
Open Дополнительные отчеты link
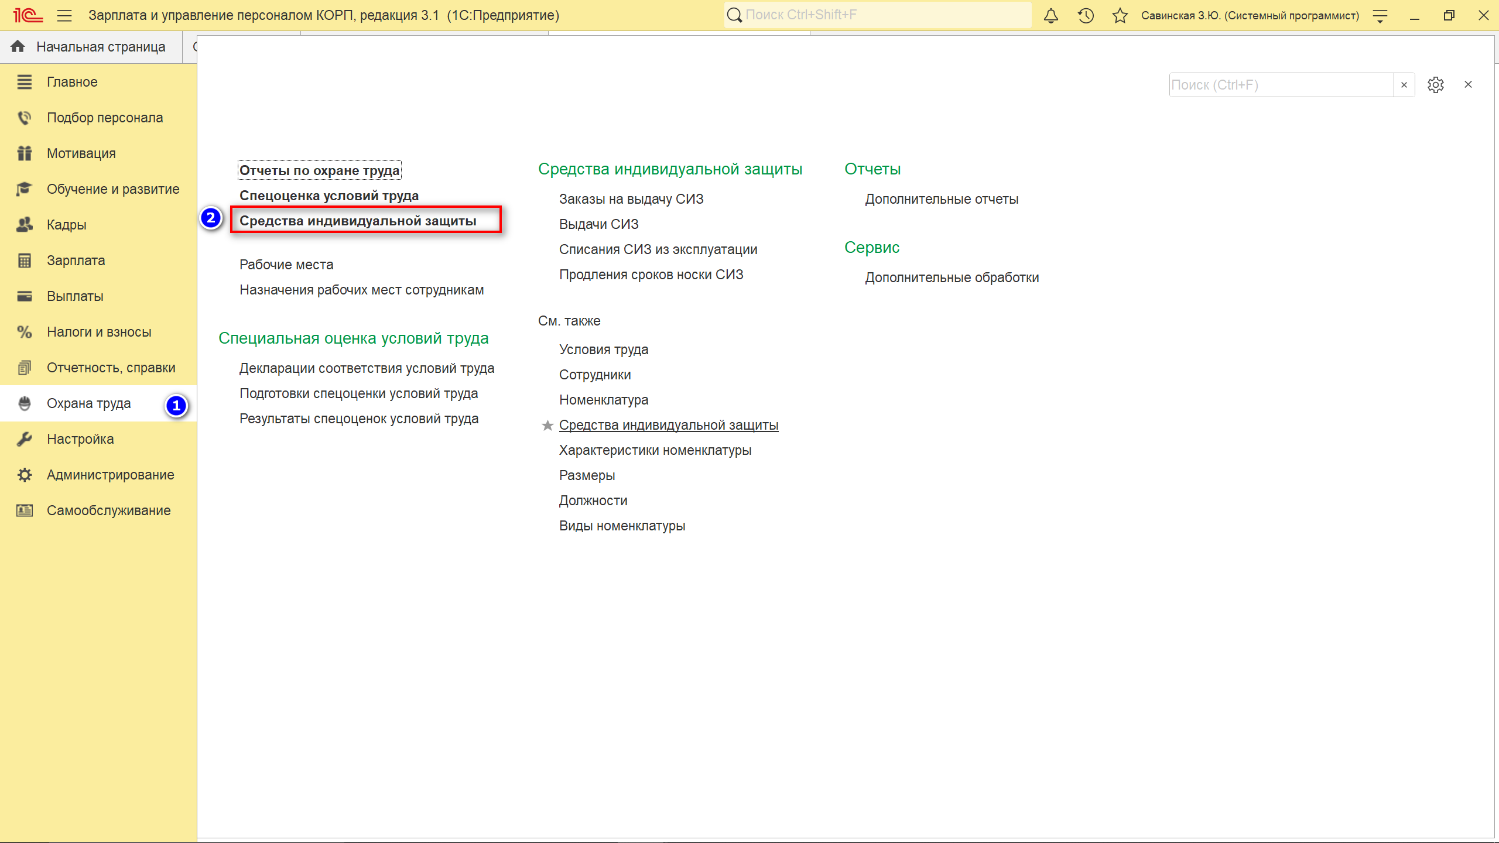click(942, 199)
